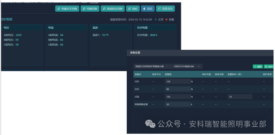The width and height of the screenshot is (275, 135).
Task: Click the 过流 alarm value field
Action: [178, 97]
